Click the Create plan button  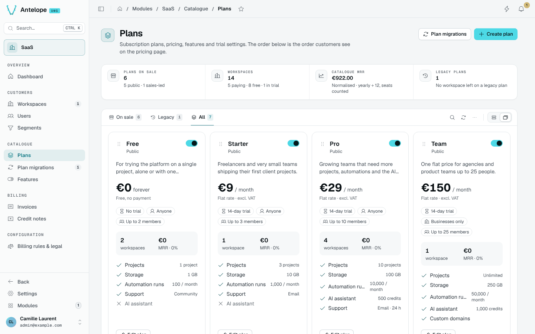tap(496, 34)
